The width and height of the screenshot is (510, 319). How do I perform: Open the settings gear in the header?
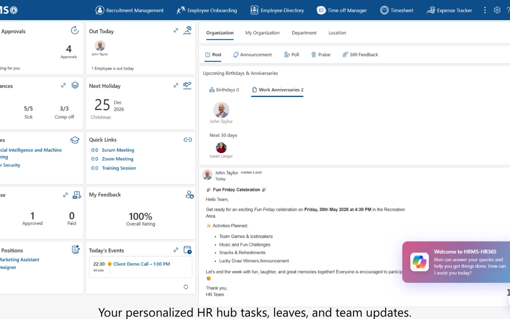tap(497, 10)
